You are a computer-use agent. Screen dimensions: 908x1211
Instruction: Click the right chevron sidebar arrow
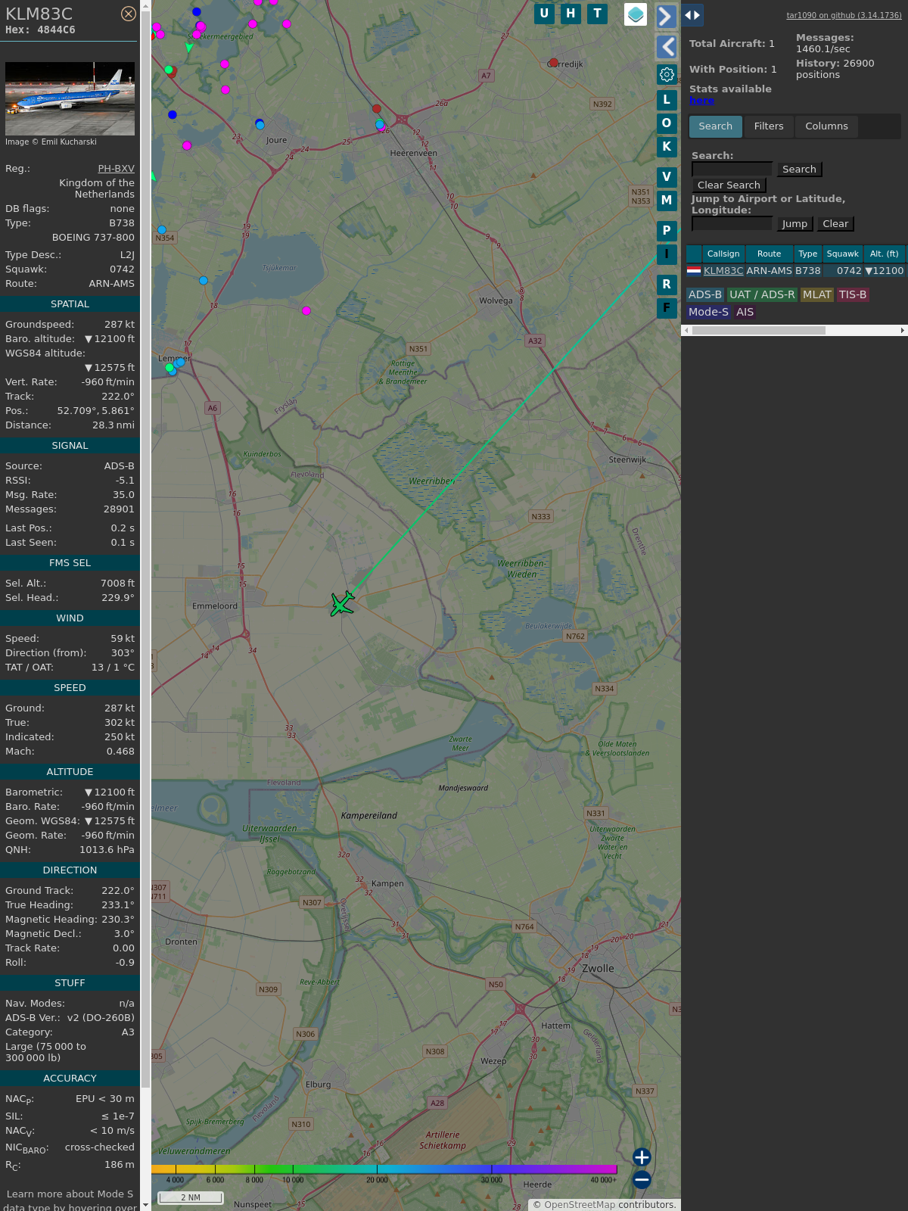(x=666, y=17)
